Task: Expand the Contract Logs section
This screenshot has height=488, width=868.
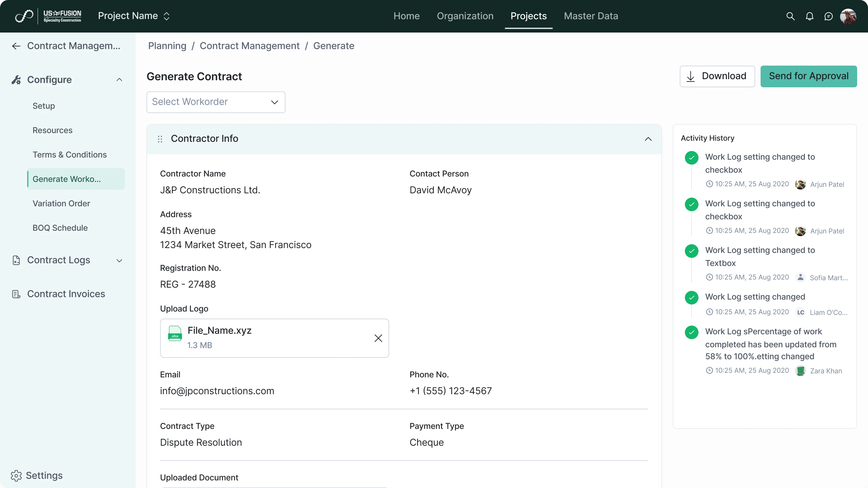Action: click(119, 260)
